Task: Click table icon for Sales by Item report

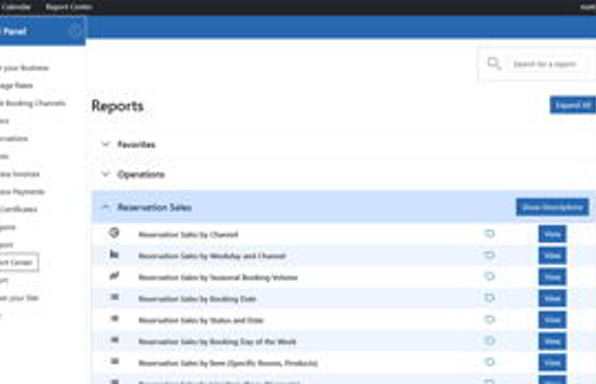Action: (x=115, y=361)
